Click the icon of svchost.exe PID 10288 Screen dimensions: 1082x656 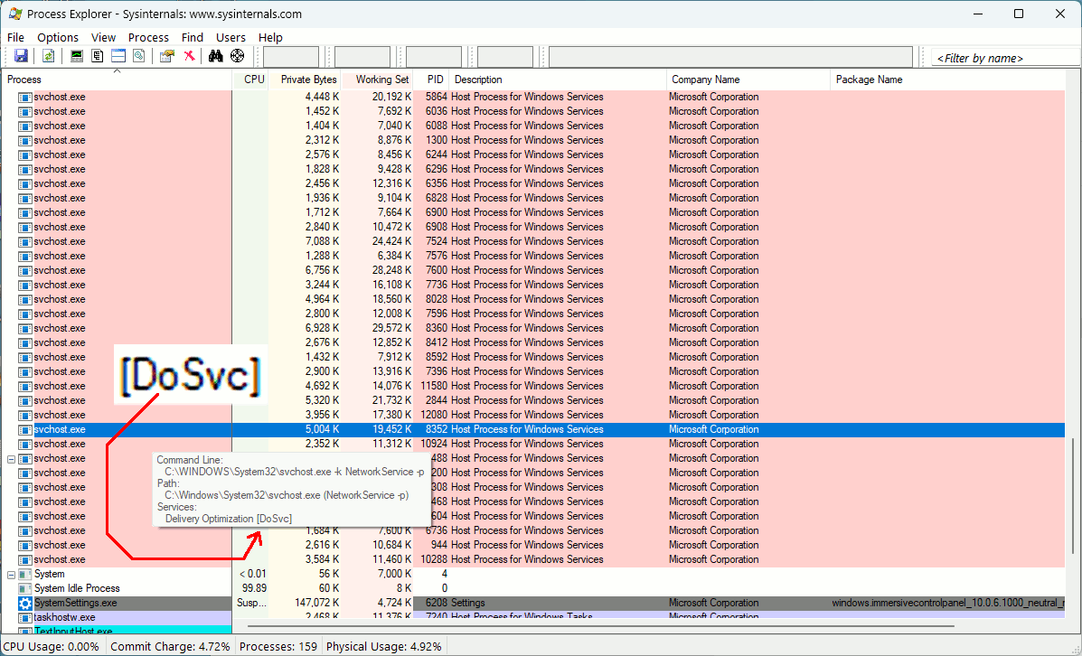pyautogui.click(x=24, y=559)
